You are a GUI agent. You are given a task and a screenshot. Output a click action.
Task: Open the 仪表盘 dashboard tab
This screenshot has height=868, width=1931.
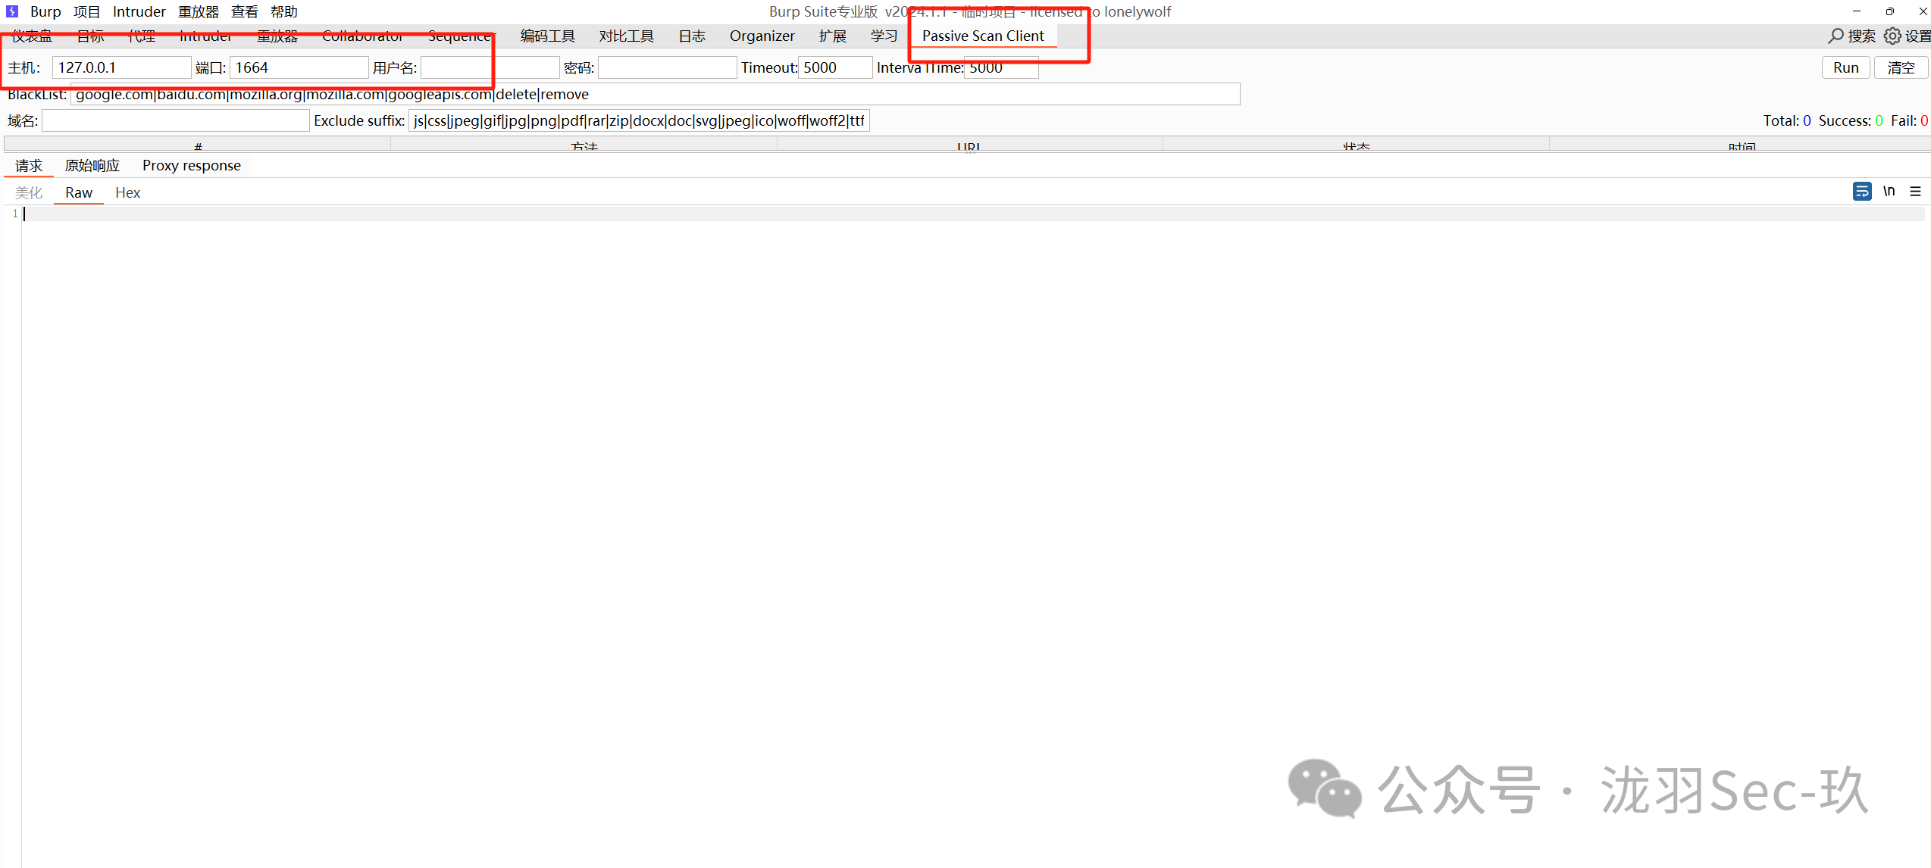(30, 36)
